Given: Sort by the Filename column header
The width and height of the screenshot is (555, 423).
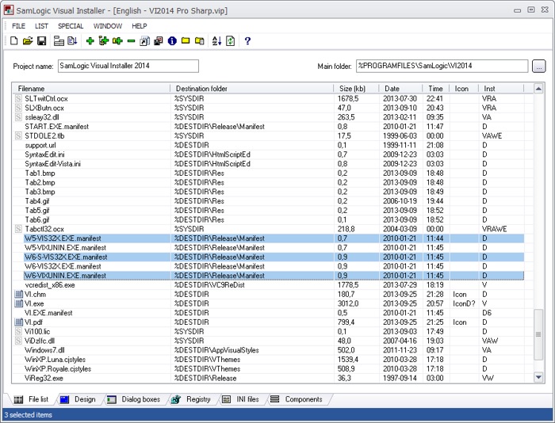Looking at the screenshot, I should [x=91, y=89].
